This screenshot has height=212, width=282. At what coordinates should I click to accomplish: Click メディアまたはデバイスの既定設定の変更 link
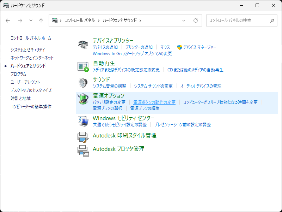(x=126, y=70)
